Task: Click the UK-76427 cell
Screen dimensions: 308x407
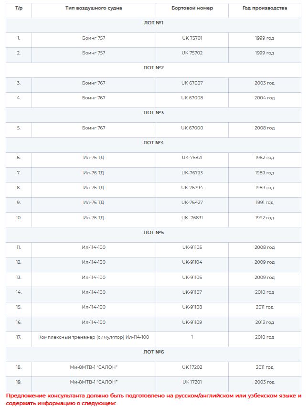Action: click(x=192, y=203)
